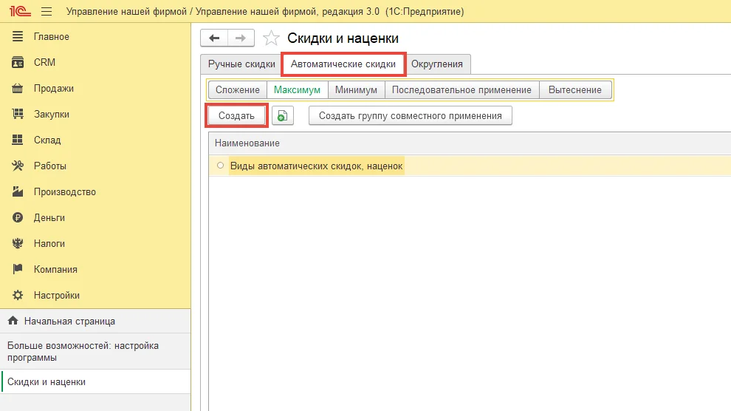Click Создать группу совместного применения

pos(411,116)
